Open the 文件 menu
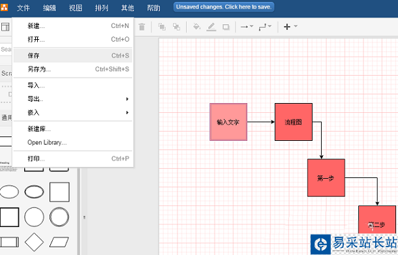This screenshot has height=255, width=398. 23,8
